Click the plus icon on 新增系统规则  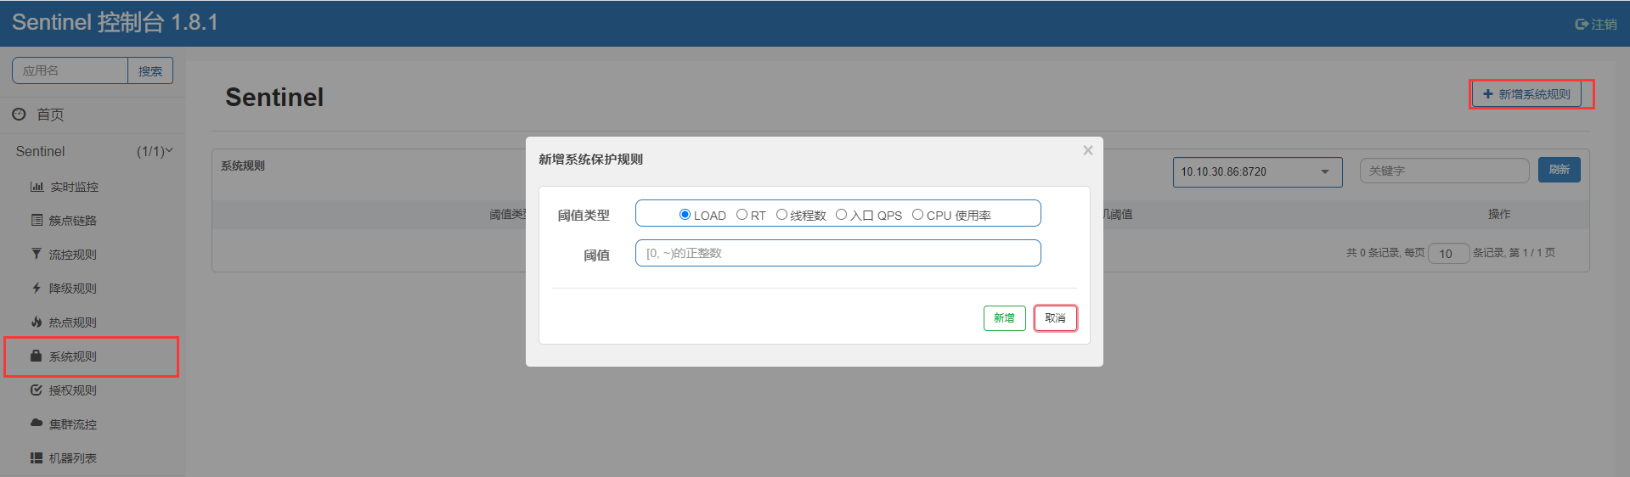coord(1487,94)
